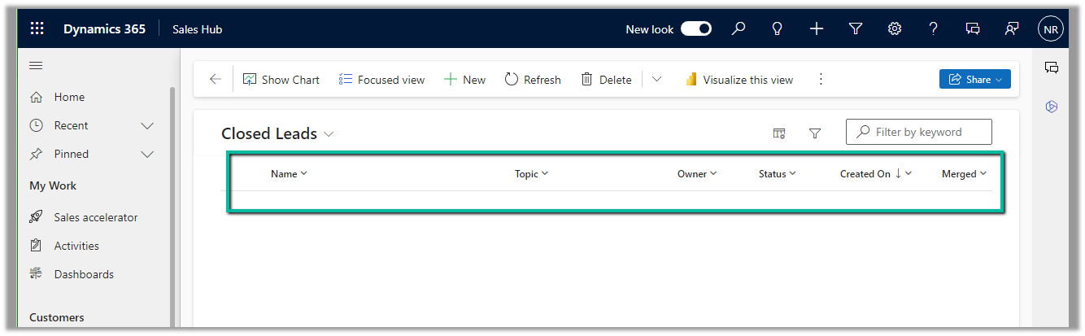
Task: Go to Sales accelerator
Action: pos(95,217)
